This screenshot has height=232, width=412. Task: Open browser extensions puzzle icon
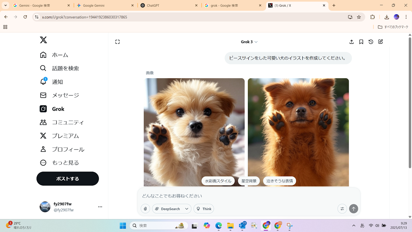[373, 17]
